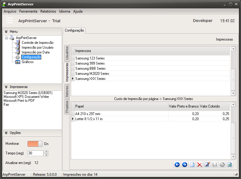Image resolution: width=241 pixels, height=179 pixels.
Task: Switch to the Usuários vertical tab
Action: coord(67,53)
